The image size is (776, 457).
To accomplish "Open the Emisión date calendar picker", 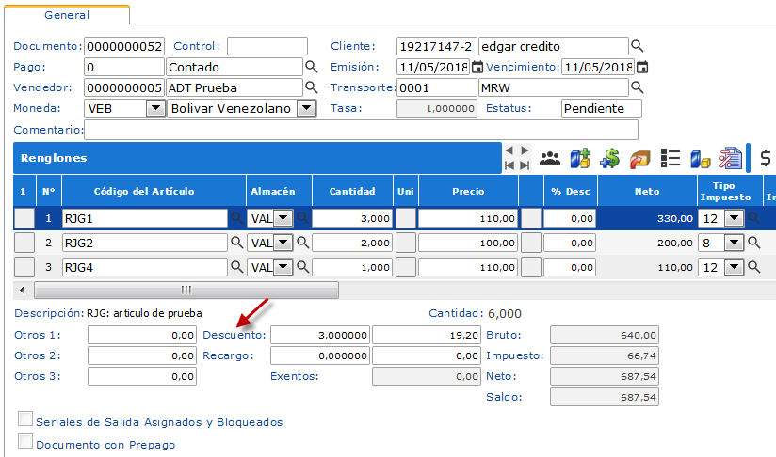I will click(x=477, y=67).
